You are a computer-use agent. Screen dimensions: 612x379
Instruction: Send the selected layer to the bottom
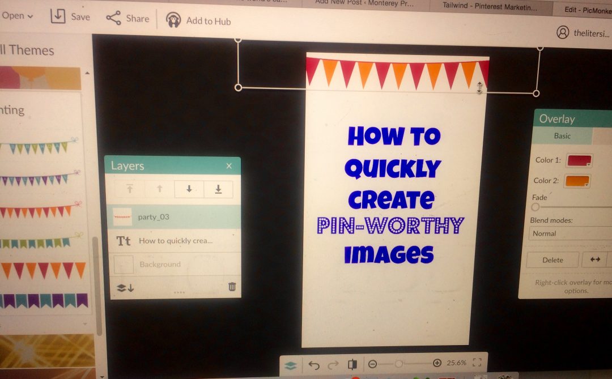point(218,189)
